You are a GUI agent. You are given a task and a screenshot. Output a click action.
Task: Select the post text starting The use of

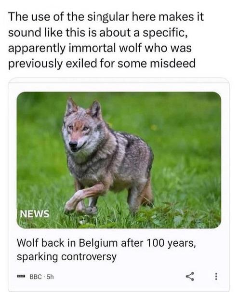tap(106, 40)
